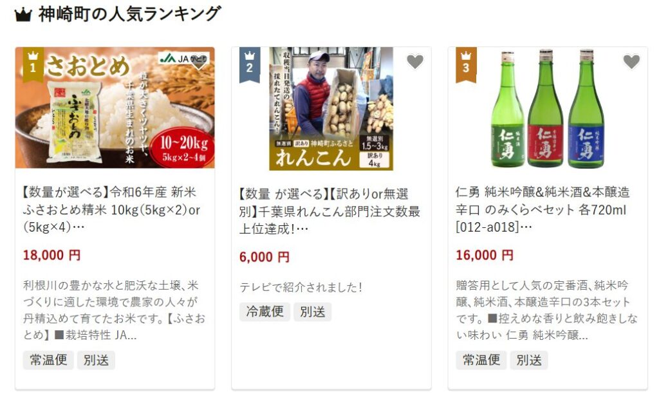659x394 pixels.
Task: Favorite the renkon product with heart icon
Action: pyautogui.click(x=415, y=62)
